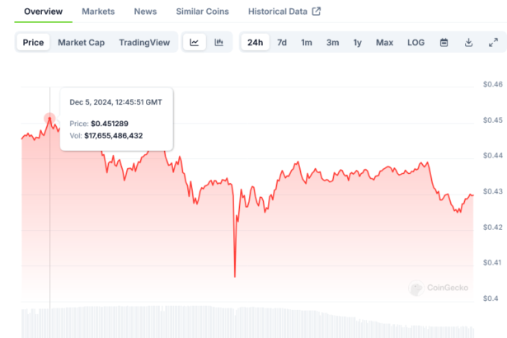507x338 pixels.
Task: Switch chart to TradingView mode
Action: click(x=144, y=42)
